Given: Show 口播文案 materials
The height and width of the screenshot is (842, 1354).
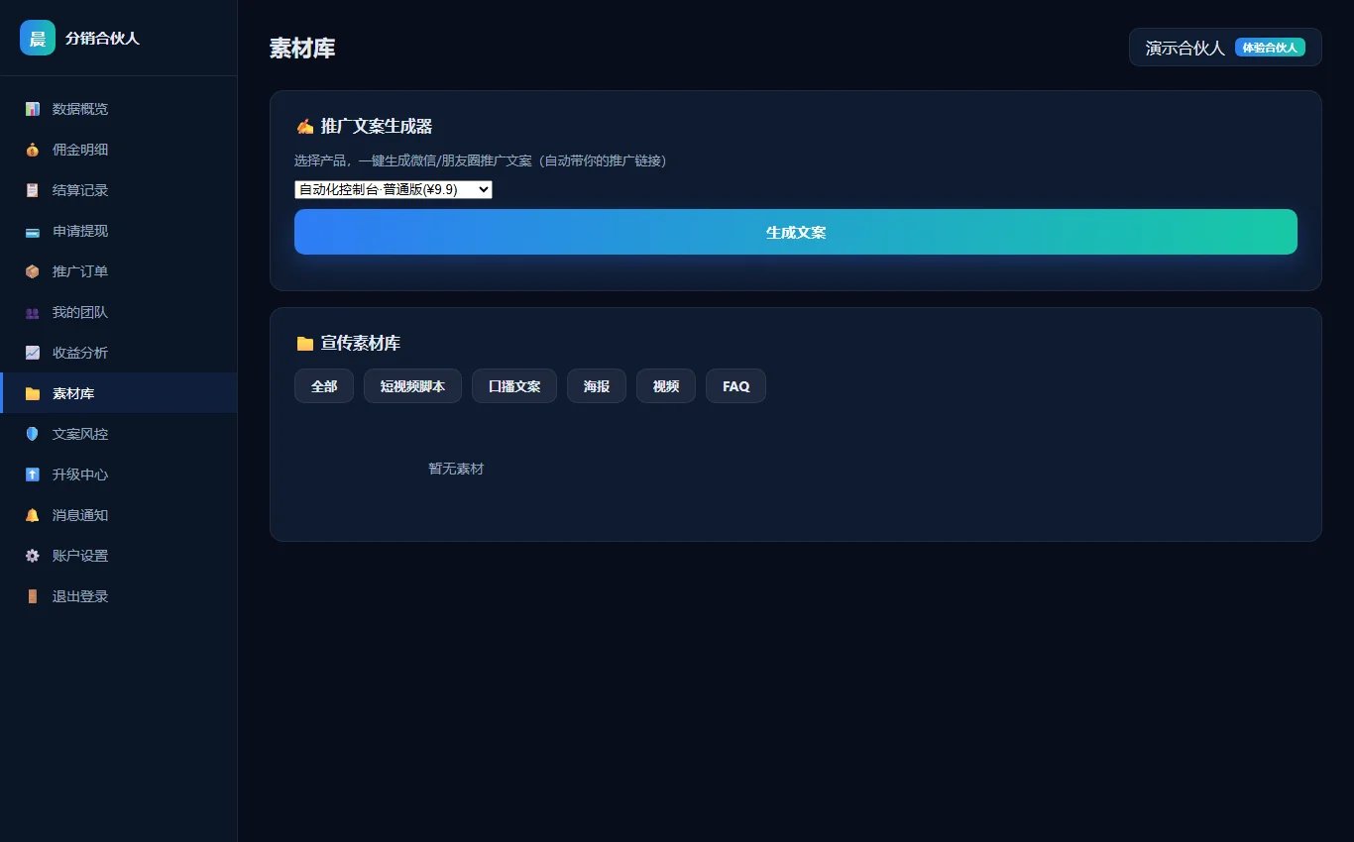Looking at the screenshot, I should pos(514,386).
